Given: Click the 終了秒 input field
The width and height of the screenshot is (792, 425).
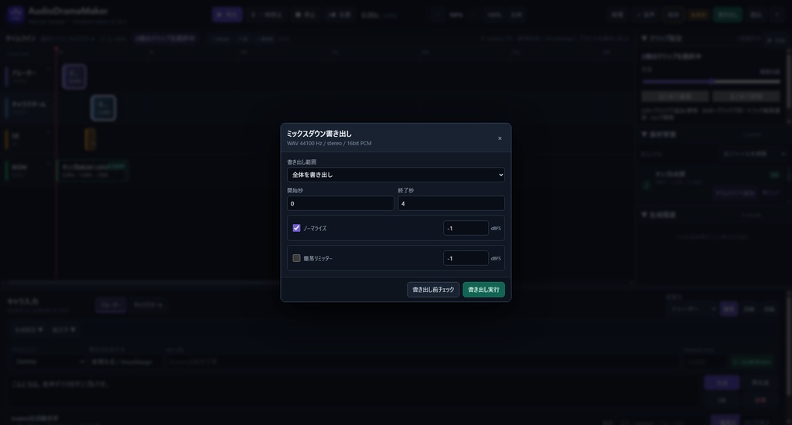Looking at the screenshot, I should (x=451, y=203).
